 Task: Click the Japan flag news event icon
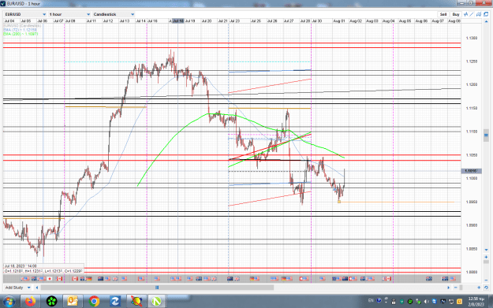click(50, 279)
